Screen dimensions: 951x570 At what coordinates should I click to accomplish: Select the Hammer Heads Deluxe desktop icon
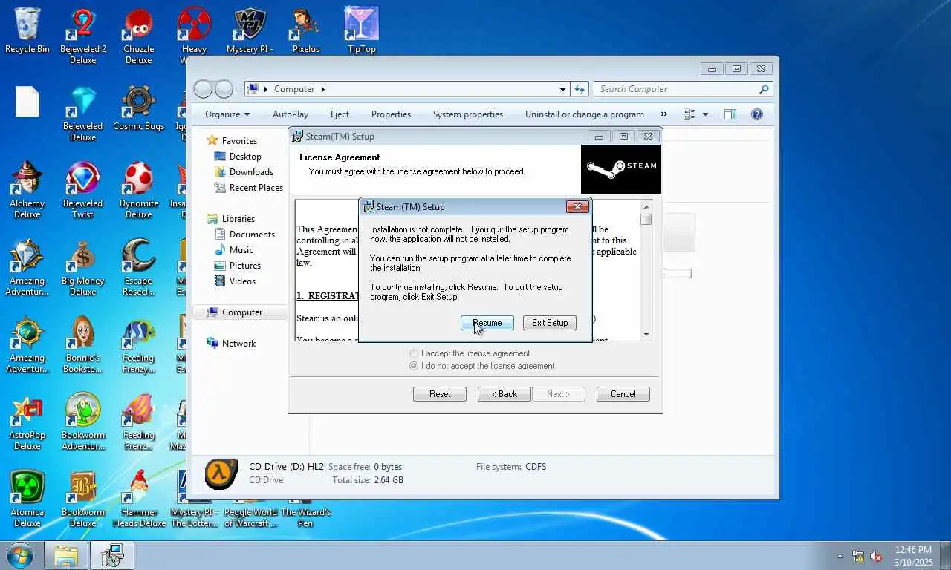click(139, 499)
